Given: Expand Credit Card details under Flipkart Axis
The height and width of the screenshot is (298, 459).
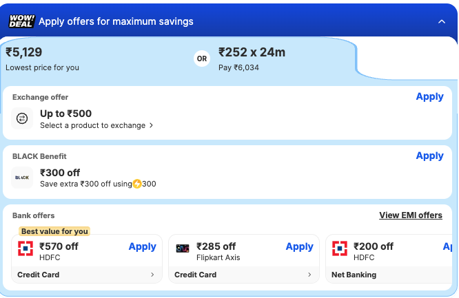Looking at the screenshot, I should coord(244,275).
